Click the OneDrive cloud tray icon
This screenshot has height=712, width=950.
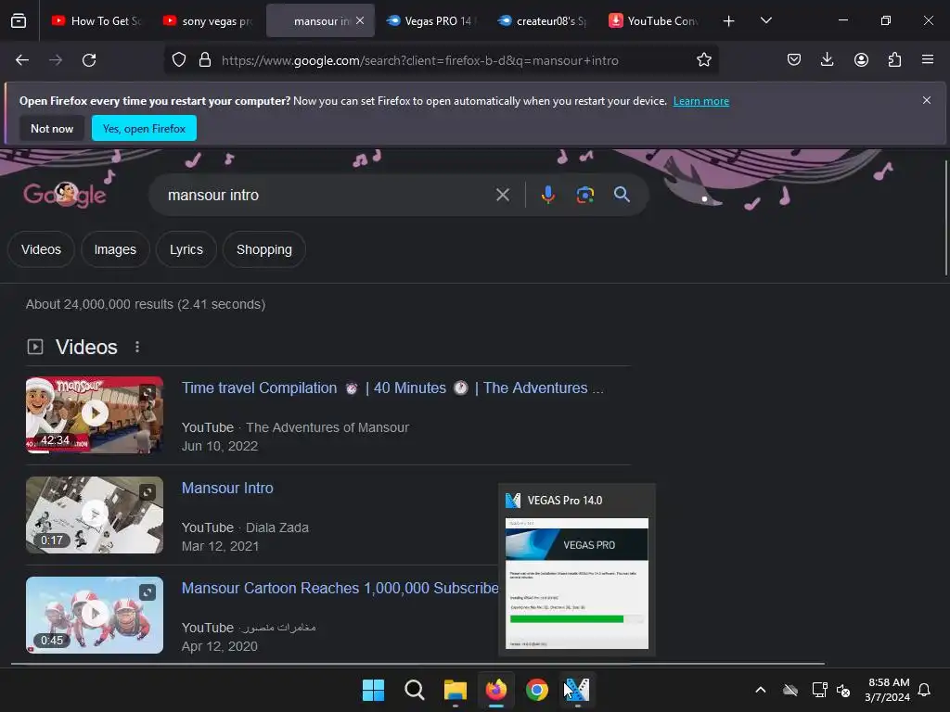click(790, 690)
